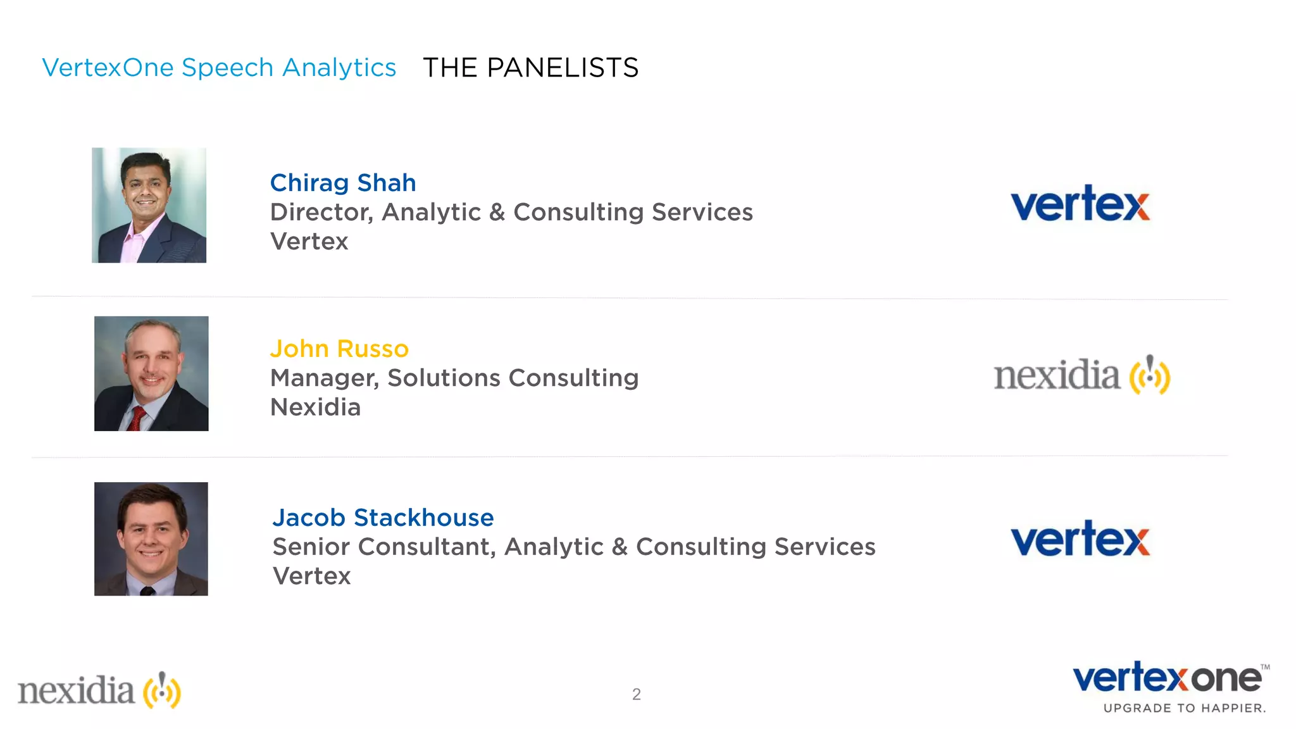Click the VertexOne Speech Analytics title
The image size is (1296, 729).
click(x=219, y=68)
